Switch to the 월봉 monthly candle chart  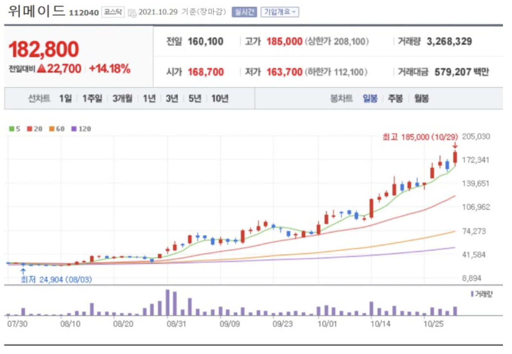click(x=422, y=98)
